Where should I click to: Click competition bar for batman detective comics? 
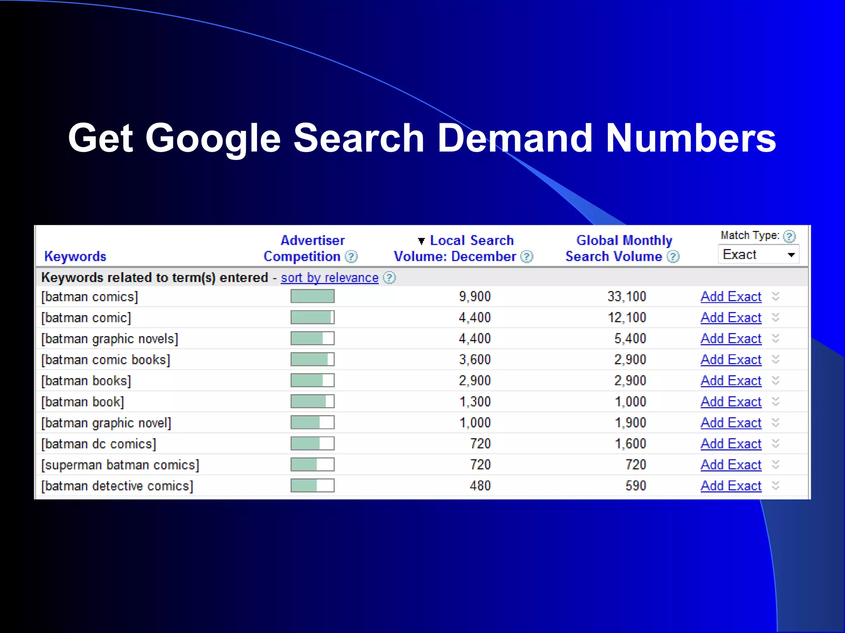[312, 485]
